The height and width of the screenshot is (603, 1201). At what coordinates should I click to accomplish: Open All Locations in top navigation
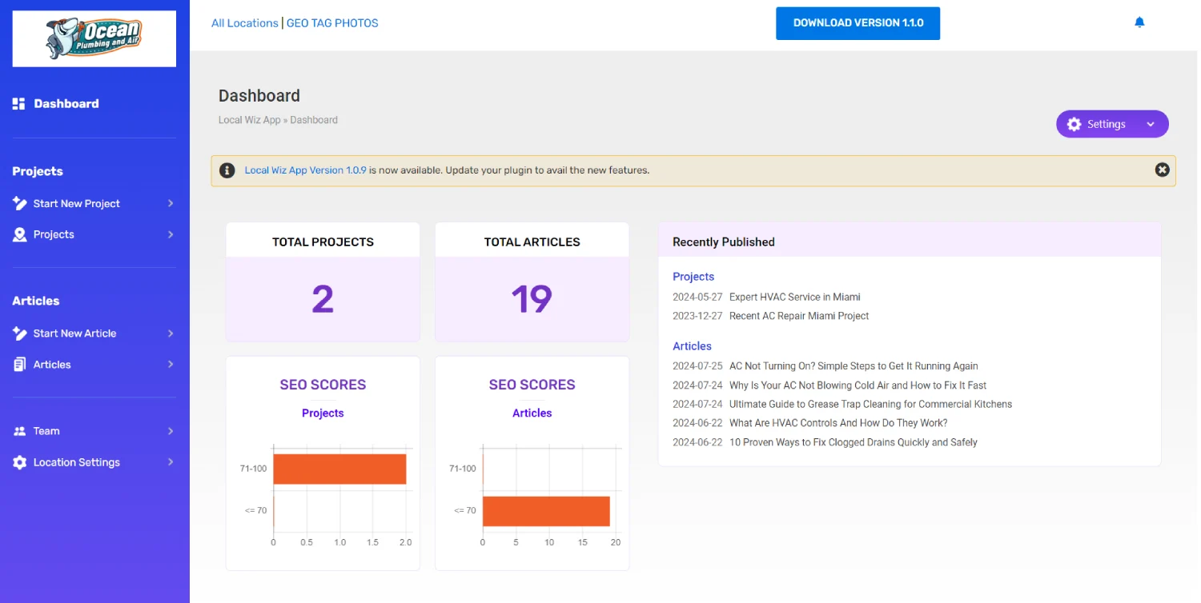click(x=245, y=23)
